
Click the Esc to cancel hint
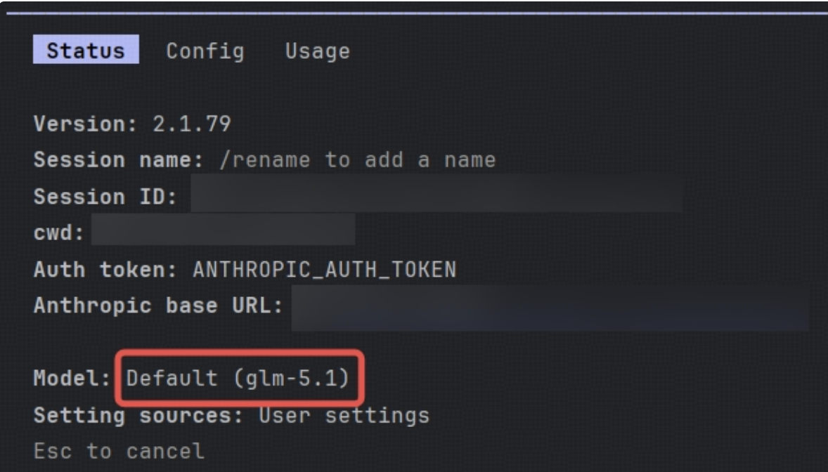pos(119,450)
